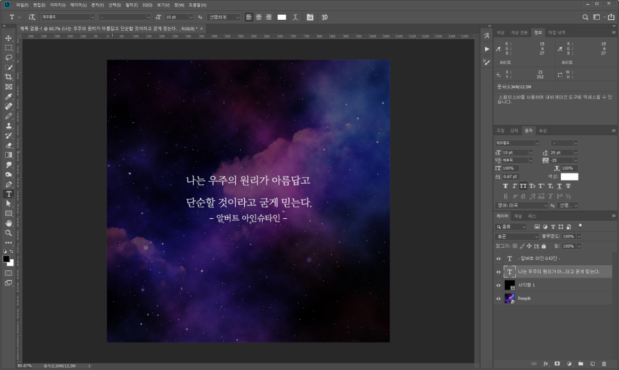Delete layer using trash icon
This screenshot has width=619, height=370.
point(604,364)
